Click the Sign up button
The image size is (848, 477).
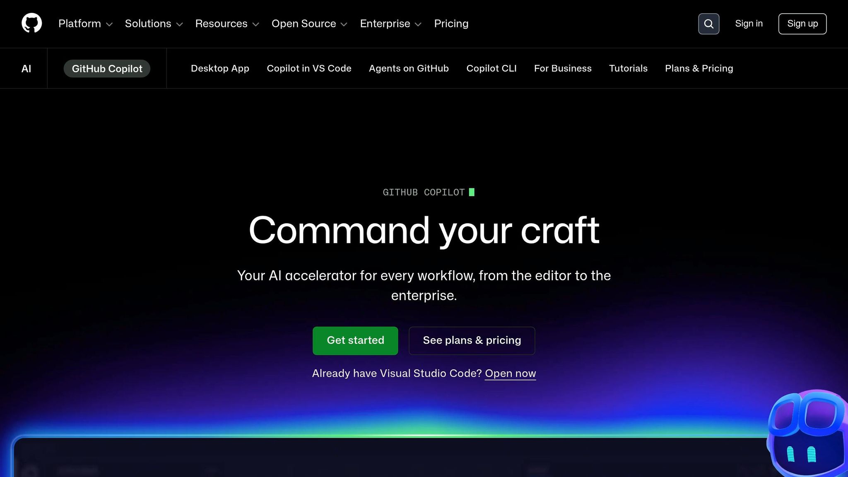802,24
